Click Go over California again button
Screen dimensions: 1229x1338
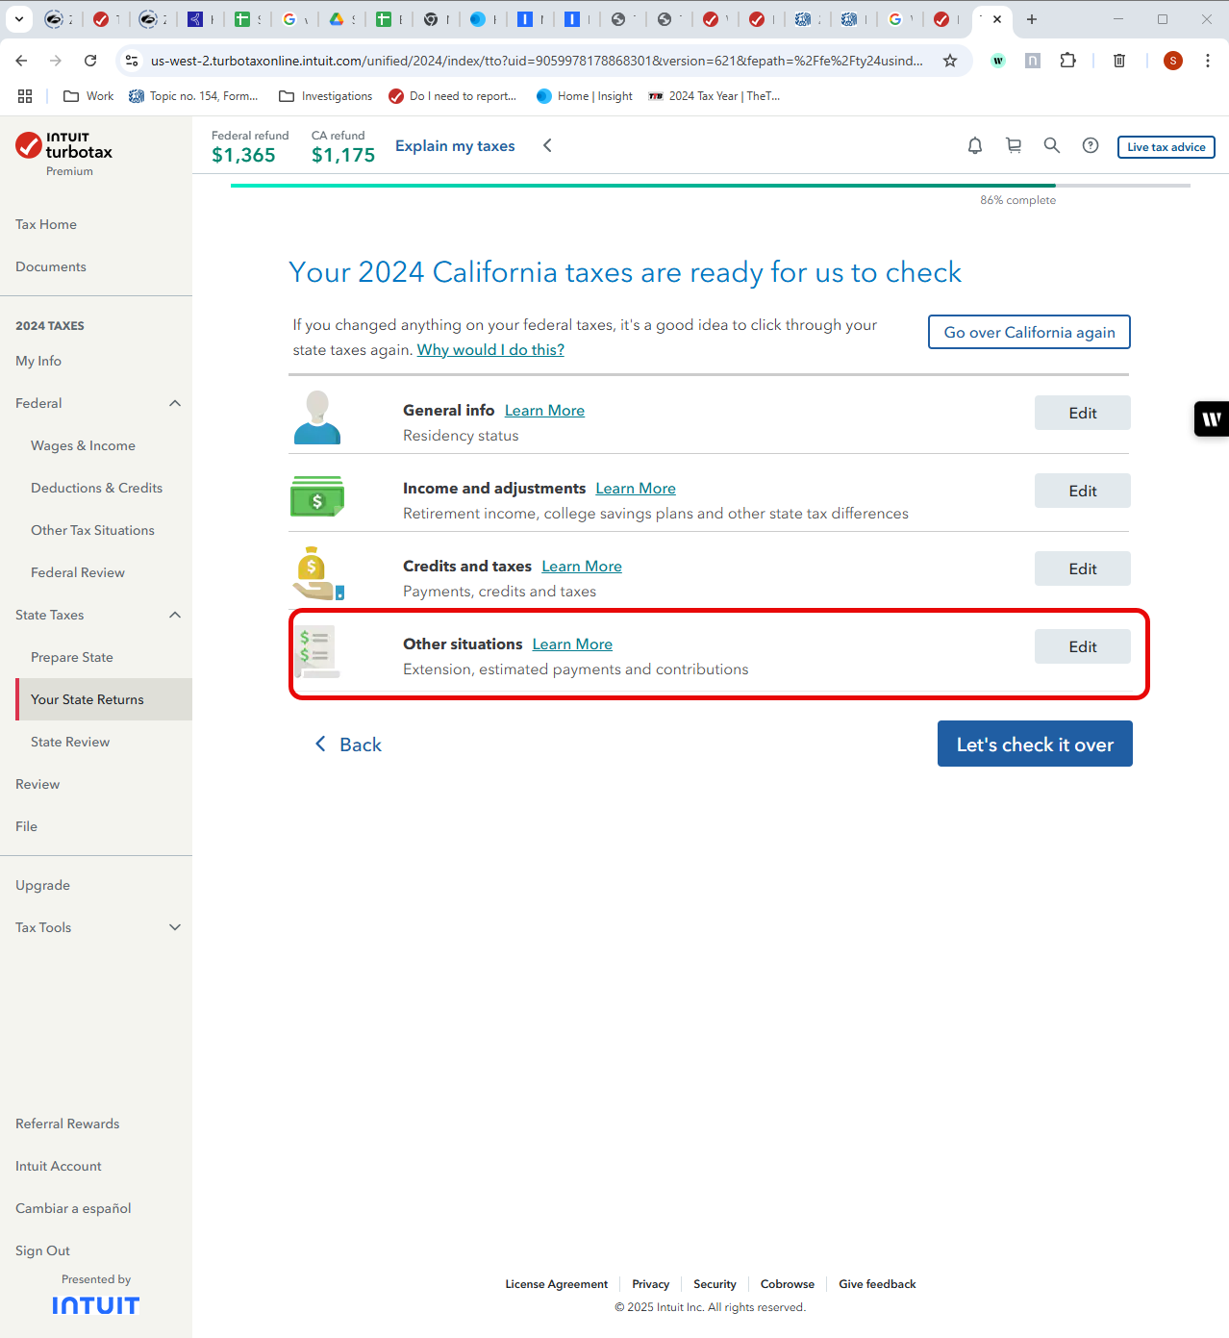coord(1029,332)
